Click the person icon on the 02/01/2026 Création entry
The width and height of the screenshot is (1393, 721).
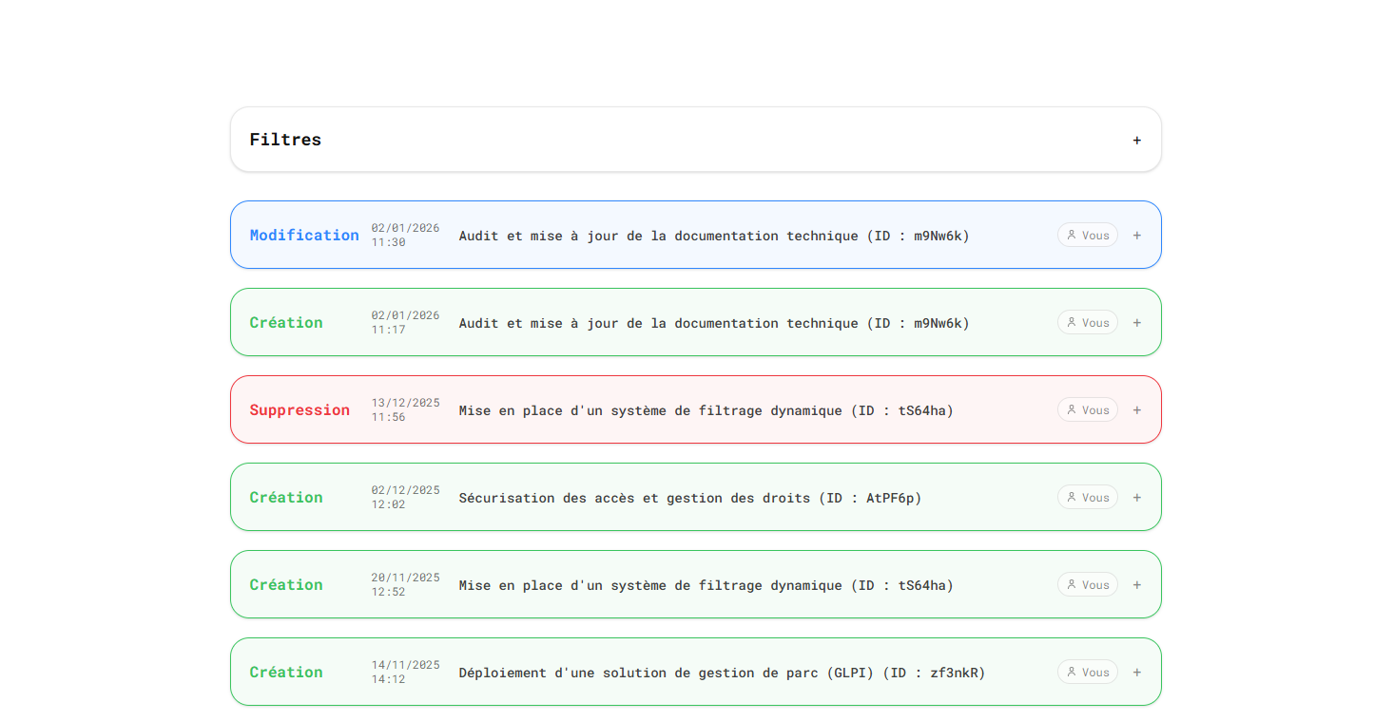1072,322
